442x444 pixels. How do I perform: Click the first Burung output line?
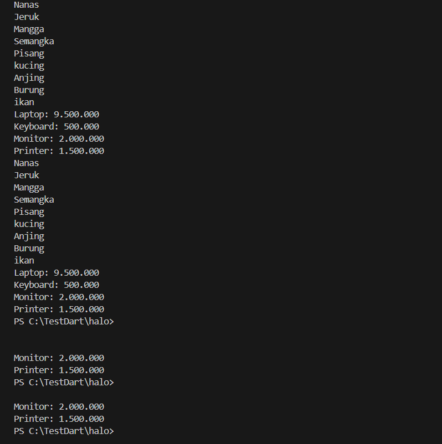pos(29,90)
